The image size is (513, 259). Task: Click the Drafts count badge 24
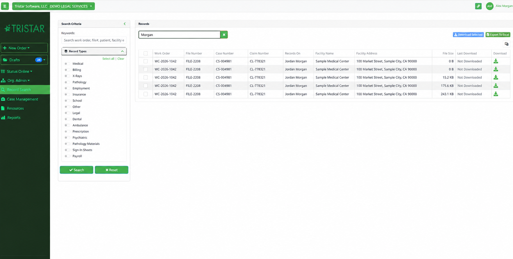click(38, 60)
